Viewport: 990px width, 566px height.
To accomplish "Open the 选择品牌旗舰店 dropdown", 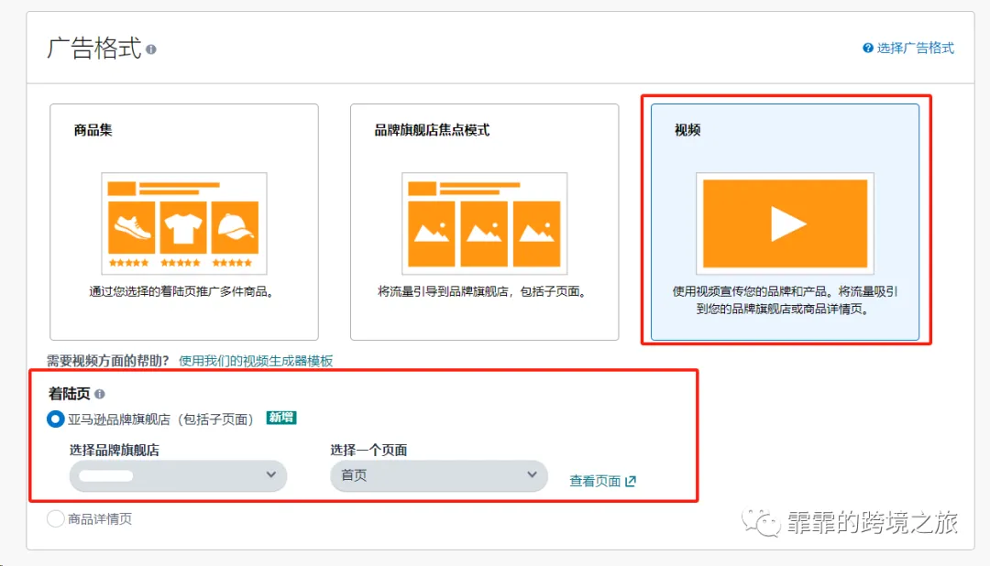I will (178, 475).
